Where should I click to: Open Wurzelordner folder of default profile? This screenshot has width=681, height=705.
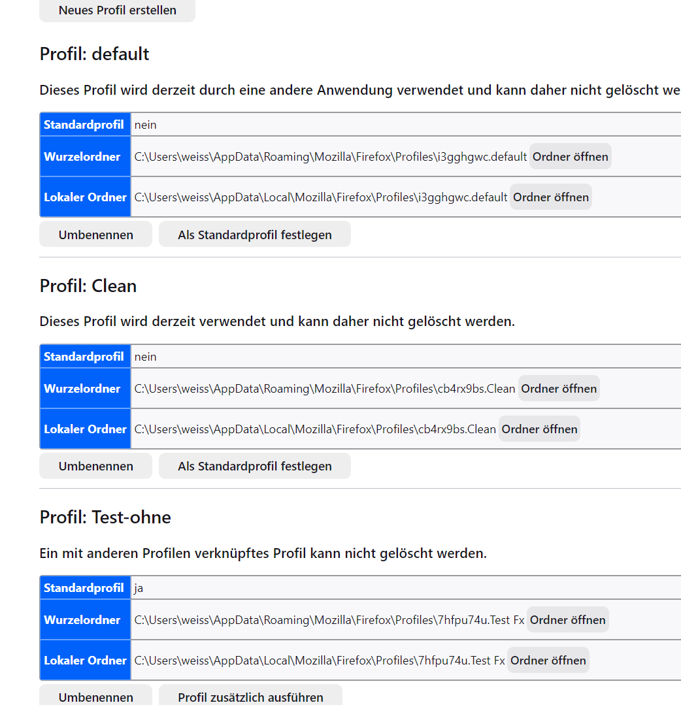[570, 156]
